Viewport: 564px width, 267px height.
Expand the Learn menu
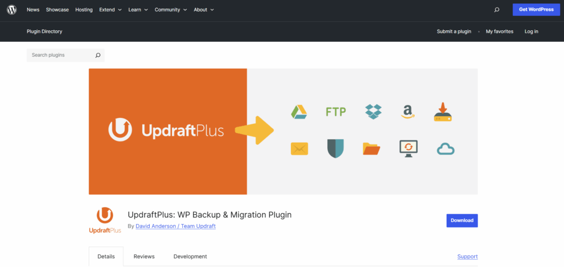pos(138,10)
